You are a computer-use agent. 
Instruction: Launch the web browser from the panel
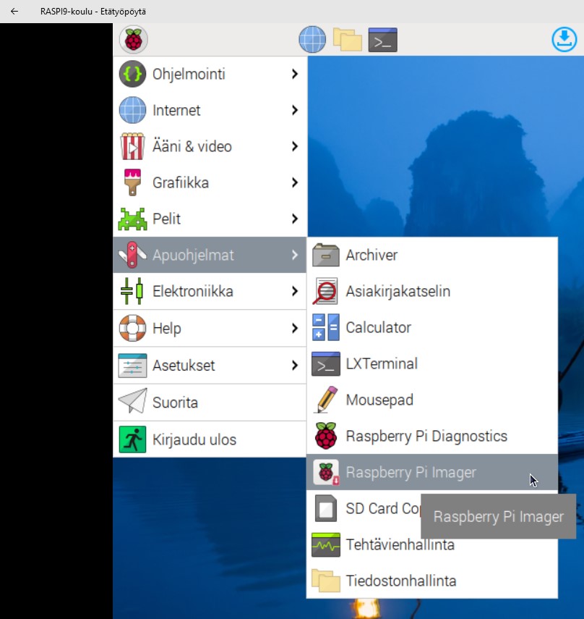(x=312, y=40)
